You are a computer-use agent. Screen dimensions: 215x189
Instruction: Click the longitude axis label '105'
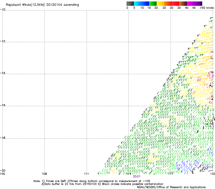[2, 174]
